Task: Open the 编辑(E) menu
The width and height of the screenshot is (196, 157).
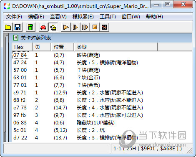Action: point(36,17)
